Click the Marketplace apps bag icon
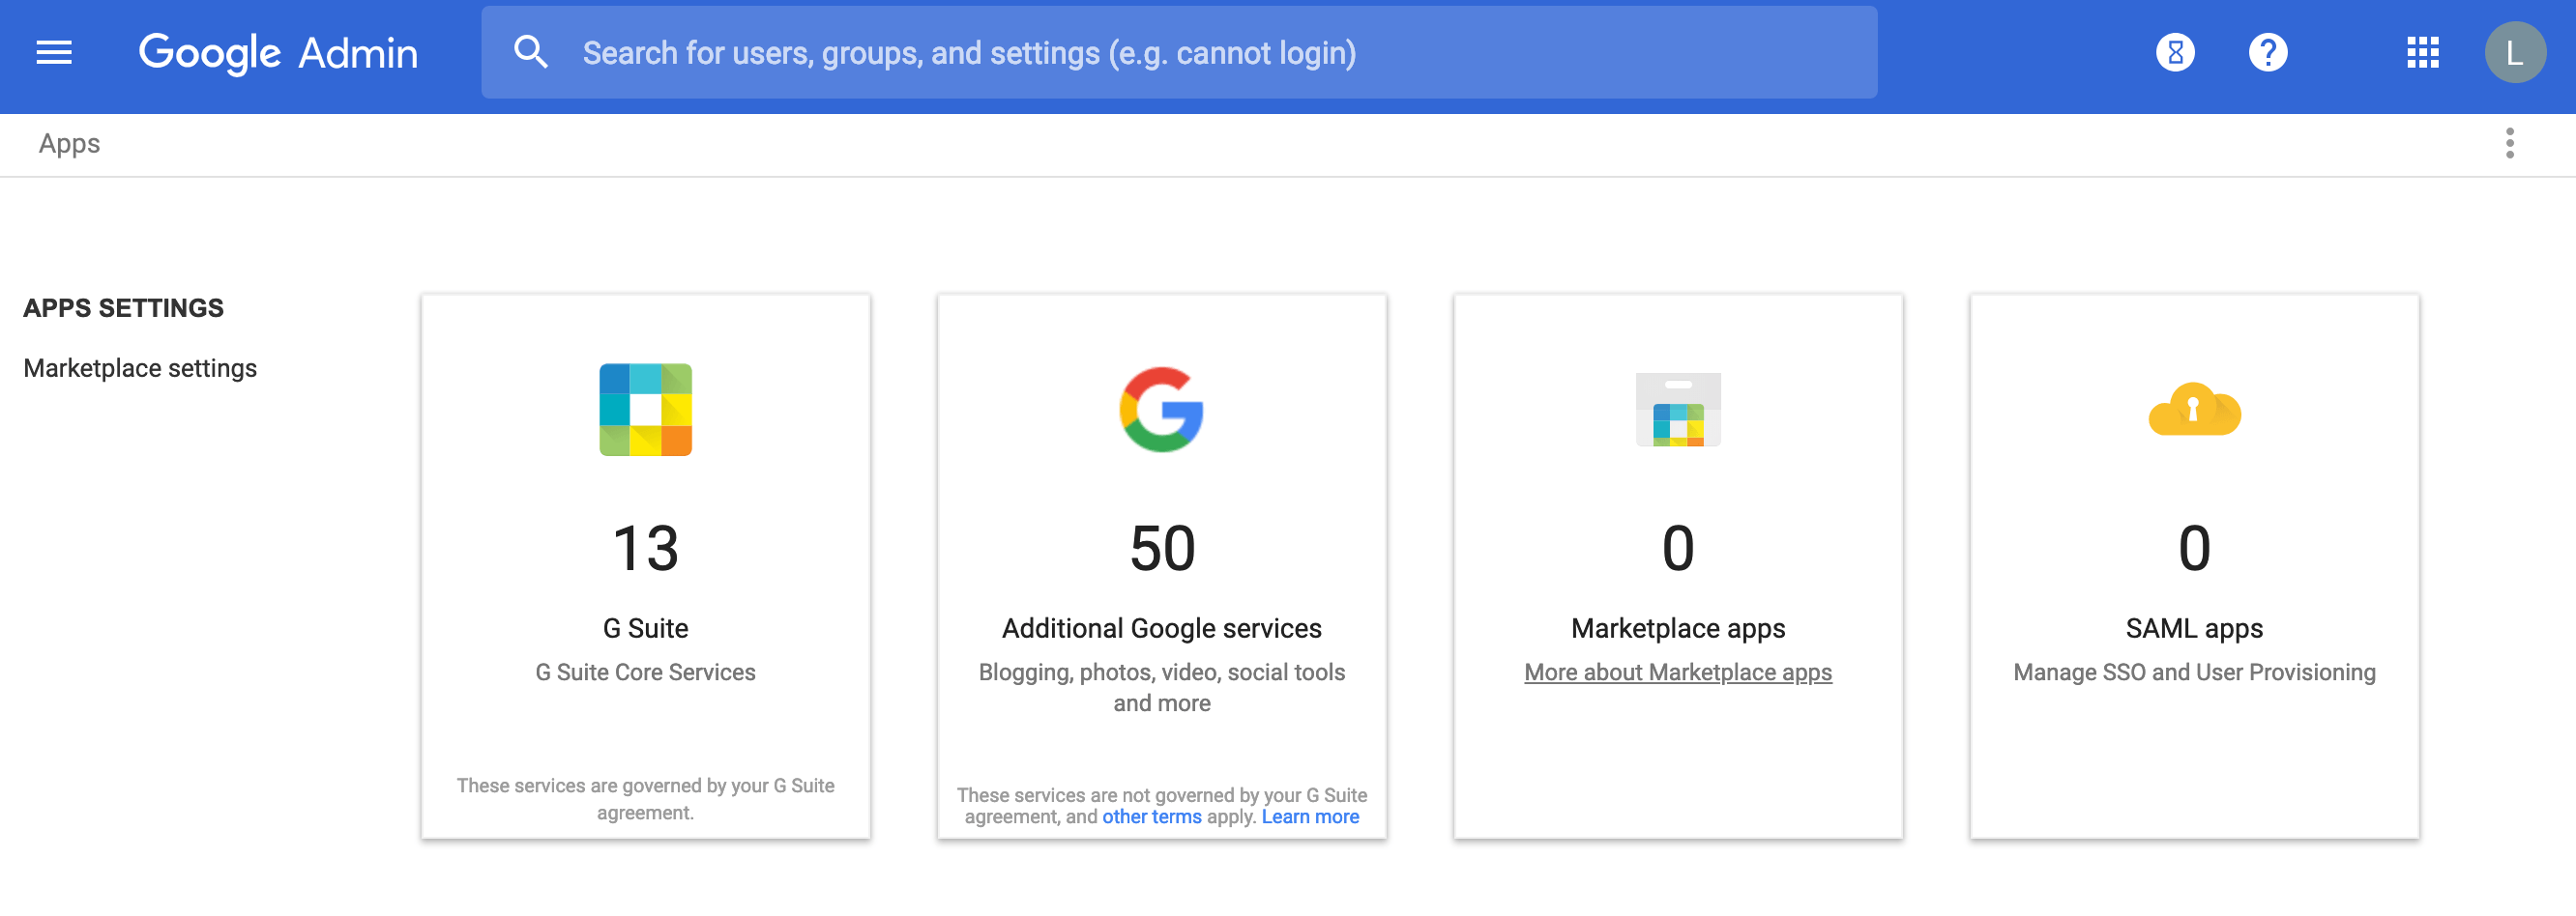The image size is (2576, 916). click(1677, 410)
